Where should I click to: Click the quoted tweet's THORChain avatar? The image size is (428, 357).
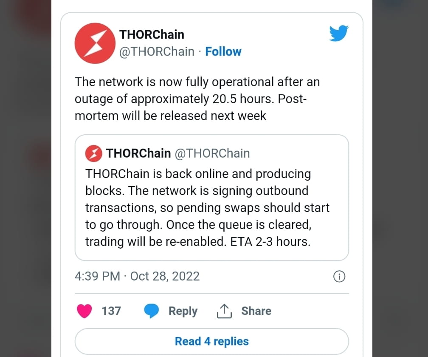pyautogui.click(x=94, y=153)
